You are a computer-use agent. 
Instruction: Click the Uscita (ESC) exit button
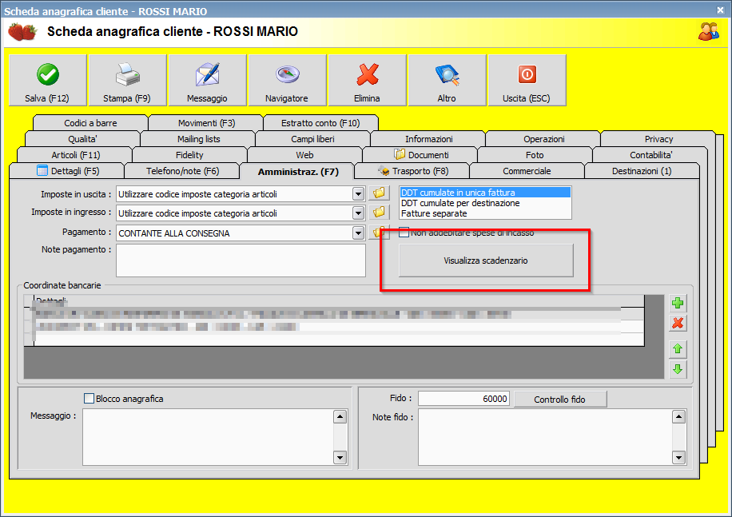coord(527,81)
